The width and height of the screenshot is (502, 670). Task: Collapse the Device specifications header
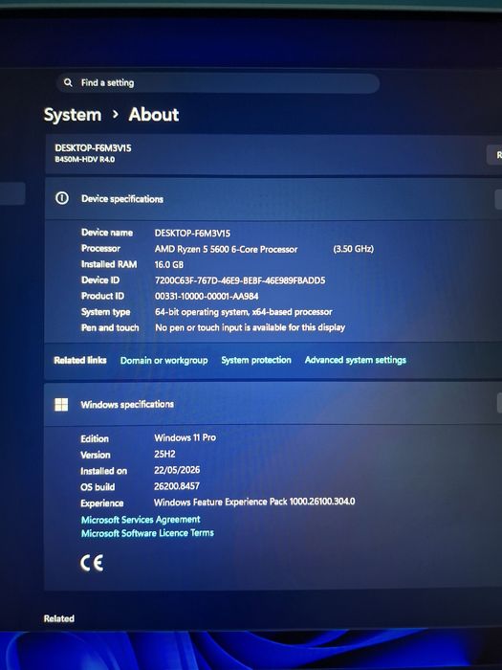coord(273,199)
